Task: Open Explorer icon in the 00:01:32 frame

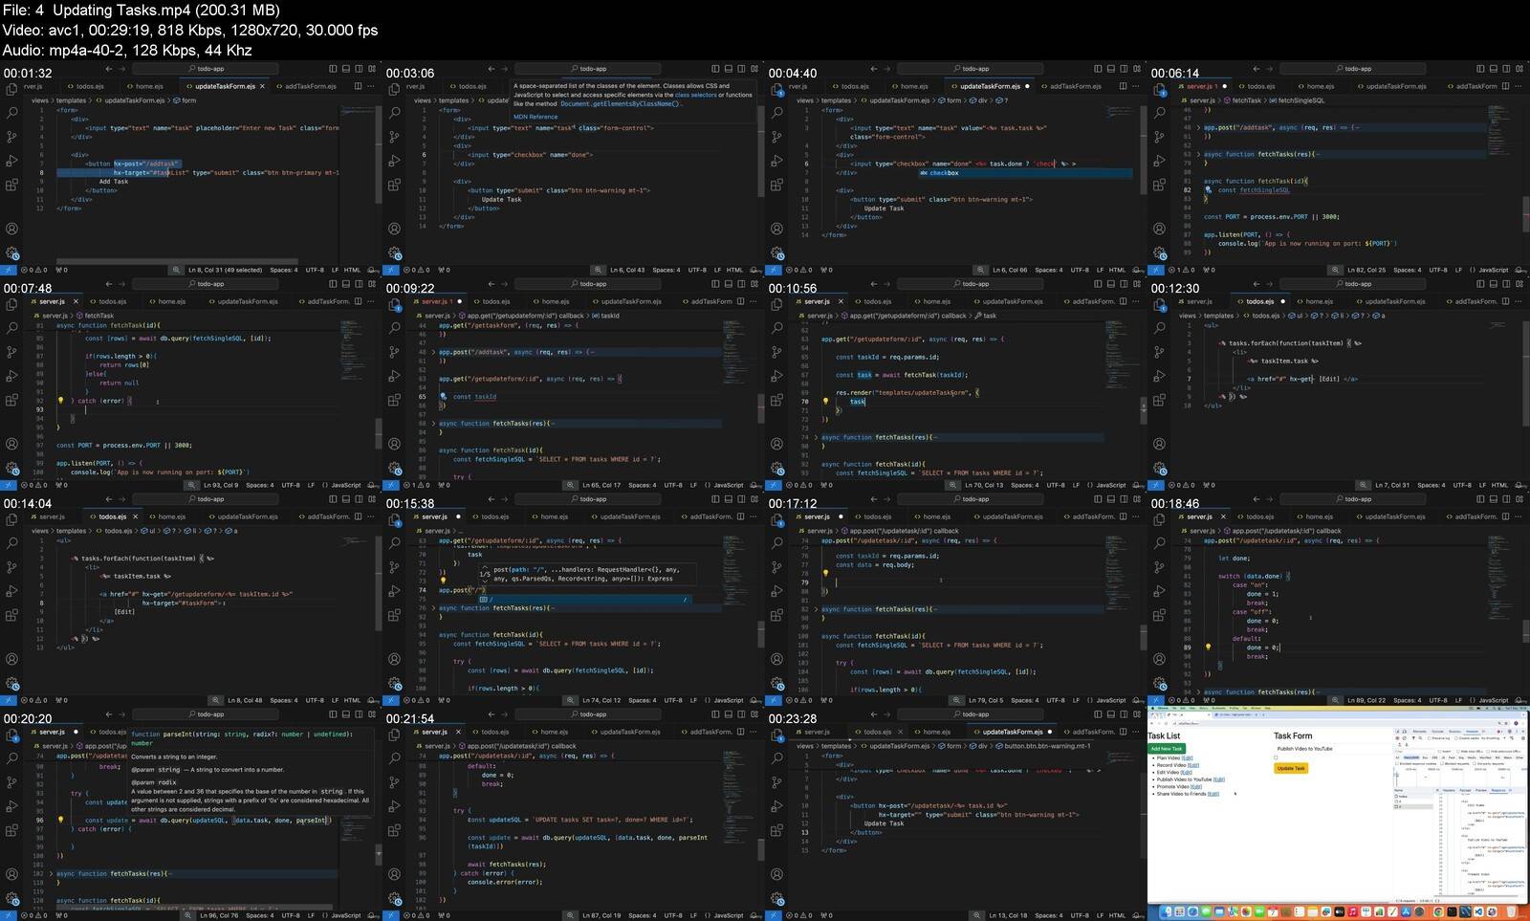Action: [11, 89]
